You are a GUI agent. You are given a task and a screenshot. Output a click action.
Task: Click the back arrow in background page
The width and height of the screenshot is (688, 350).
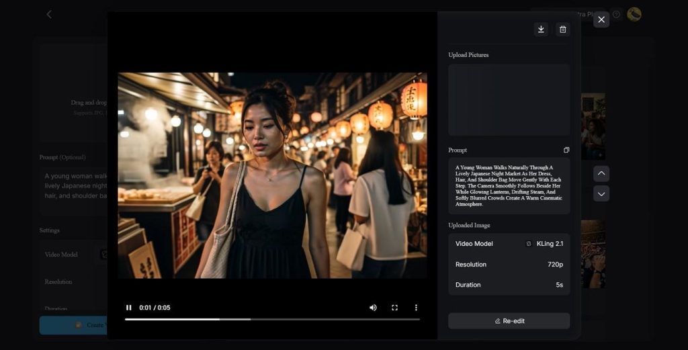(x=49, y=15)
